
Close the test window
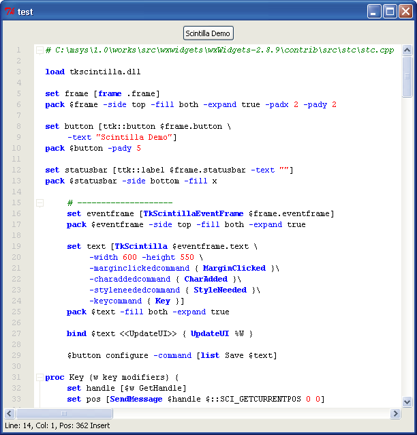(x=405, y=12)
